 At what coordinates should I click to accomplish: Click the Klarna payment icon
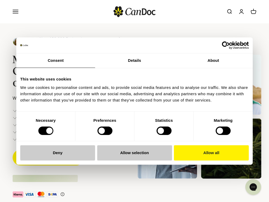(18, 194)
